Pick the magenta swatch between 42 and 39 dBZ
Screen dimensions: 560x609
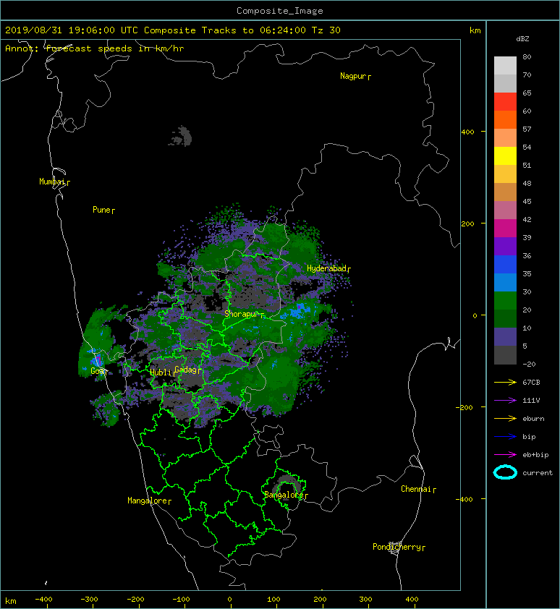click(x=505, y=229)
